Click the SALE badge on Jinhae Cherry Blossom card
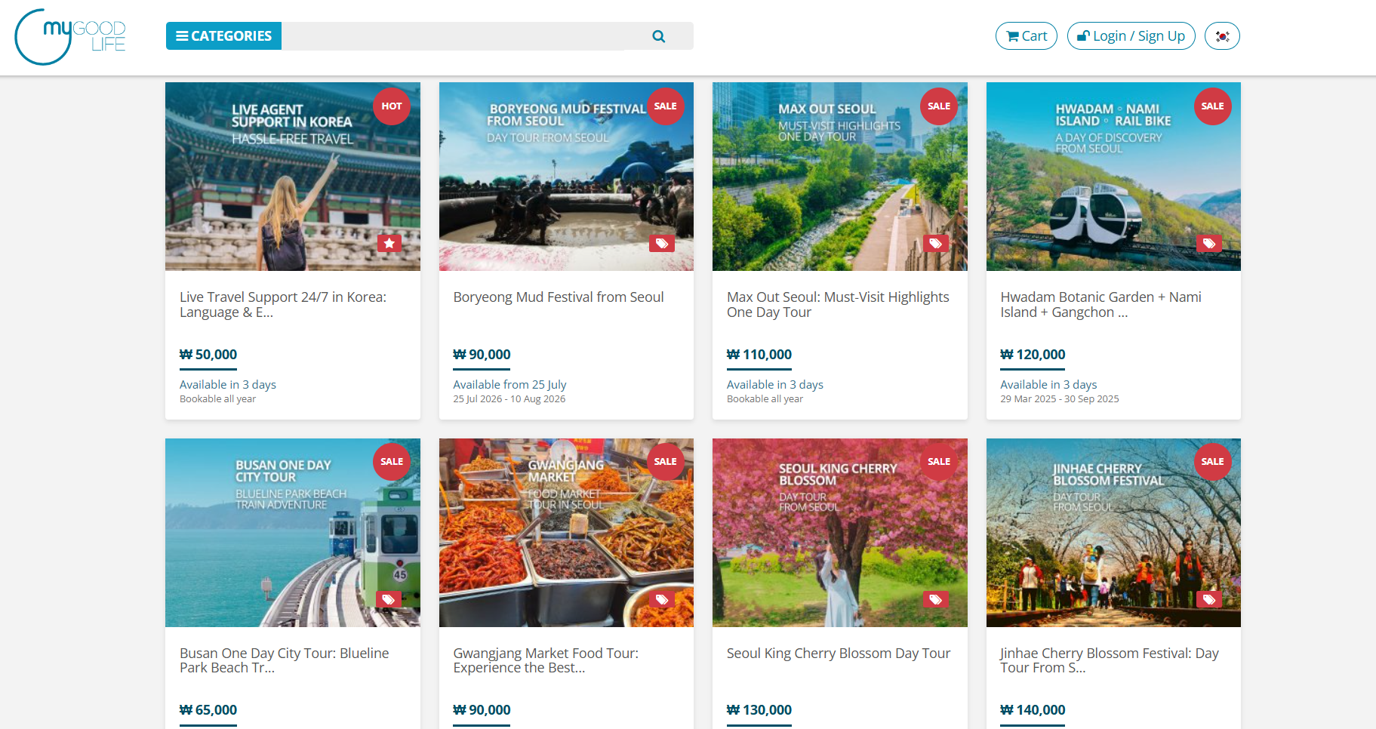1376x729 pixels. 1211,462
